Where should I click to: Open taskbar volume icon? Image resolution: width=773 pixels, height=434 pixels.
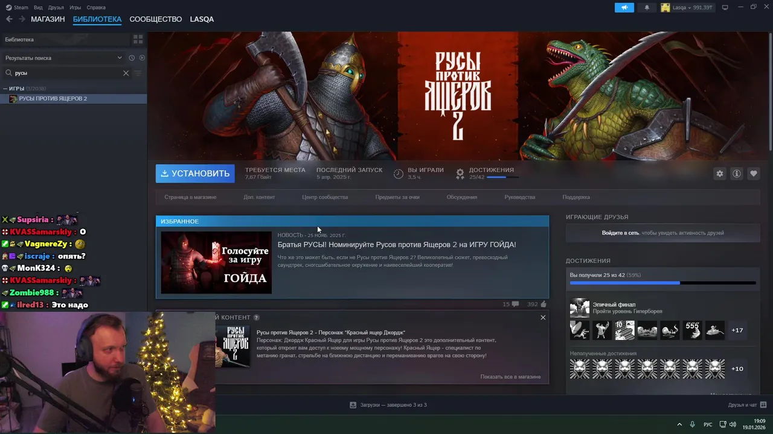coord(733,424)
